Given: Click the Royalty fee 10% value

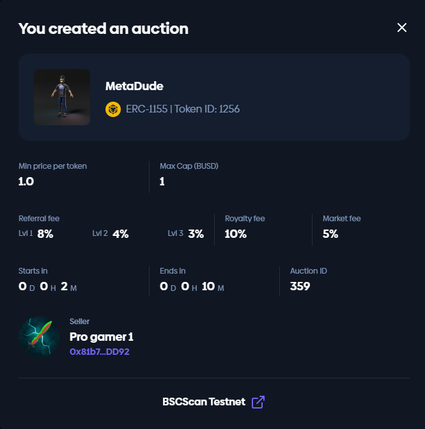Looking at the screenshot, I should click(x=236, y=234).
